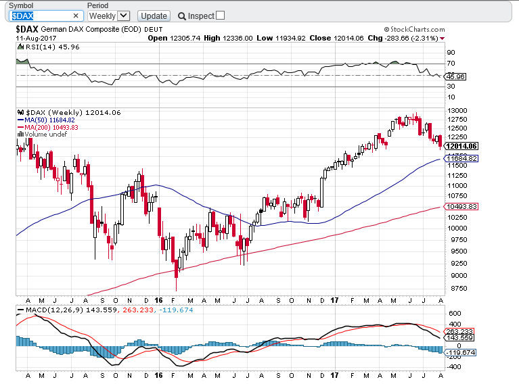Click the MACD 600 axis label
519x386 pixels.
pyautogui.click(x=455, y=314)
